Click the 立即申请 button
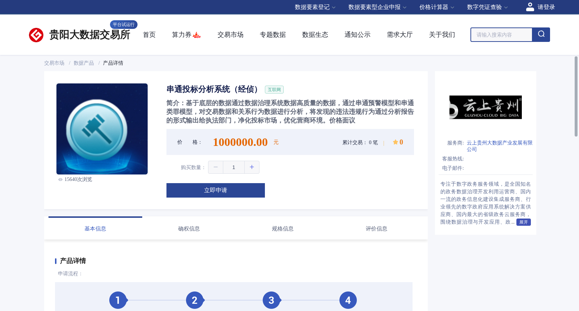Image resolution: width=579 pixels, height=311 pixels. (216, 190)
